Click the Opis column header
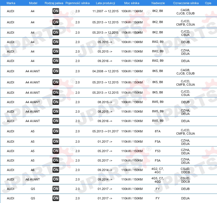 [x=208, y=3]
